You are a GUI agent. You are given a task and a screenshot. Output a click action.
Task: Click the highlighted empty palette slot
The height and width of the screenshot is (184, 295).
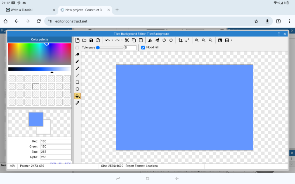pyautogui.click(x=35, y=86)
